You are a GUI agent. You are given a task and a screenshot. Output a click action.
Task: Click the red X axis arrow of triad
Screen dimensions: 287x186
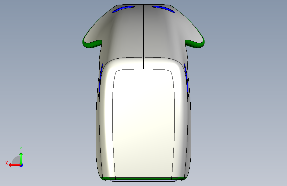[x=15, y=165]
